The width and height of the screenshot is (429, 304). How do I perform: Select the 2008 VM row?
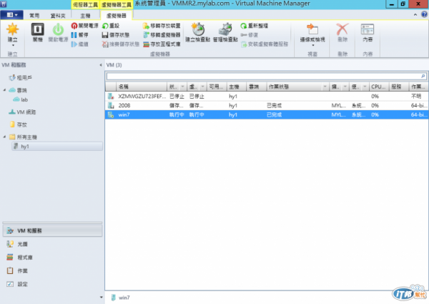coord(267,106)
